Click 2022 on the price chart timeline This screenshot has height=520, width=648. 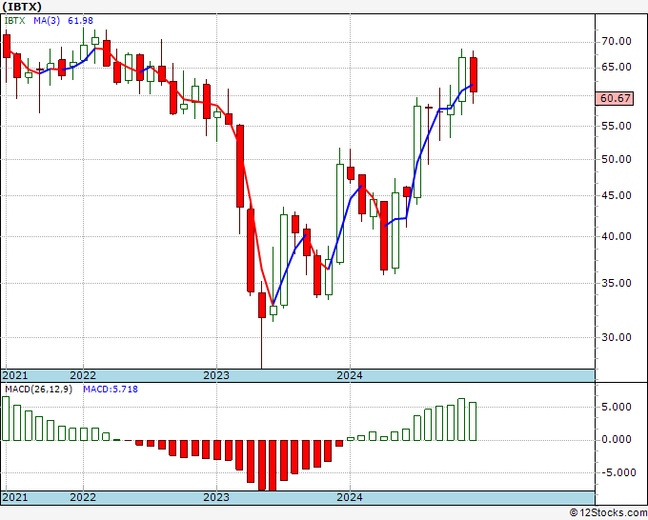point(83,375)
